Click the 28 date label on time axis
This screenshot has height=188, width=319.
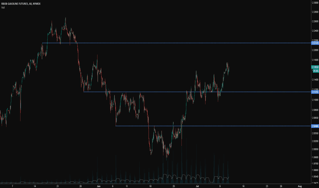pos(80,186)
